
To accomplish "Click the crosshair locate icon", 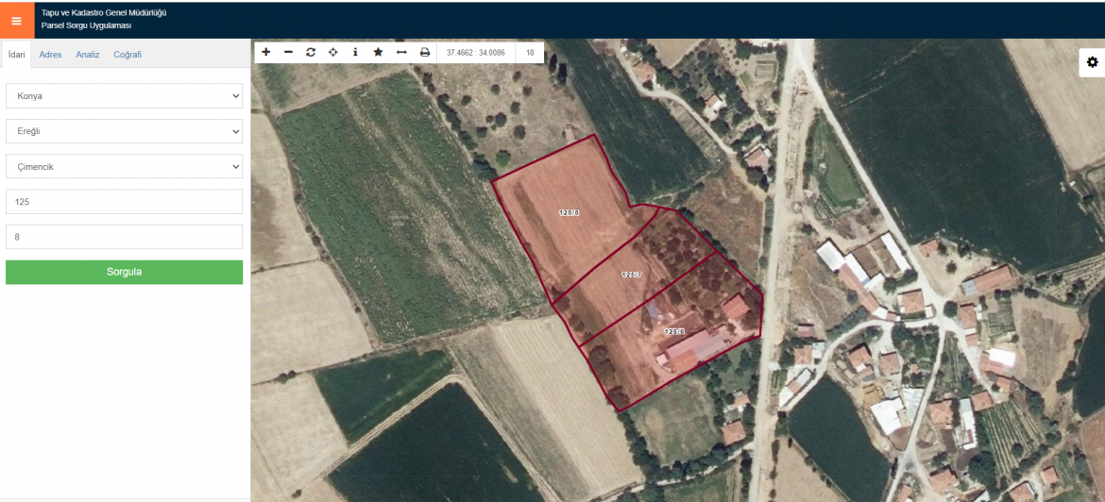I will click(333, 52).
